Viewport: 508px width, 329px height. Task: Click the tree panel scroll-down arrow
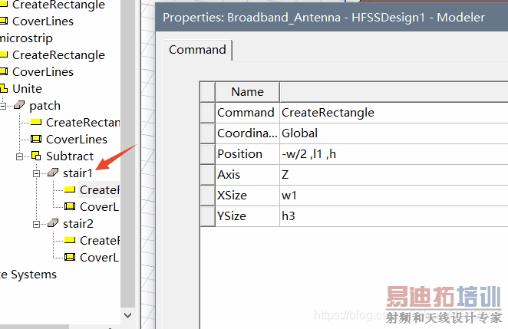click(128, 315)
